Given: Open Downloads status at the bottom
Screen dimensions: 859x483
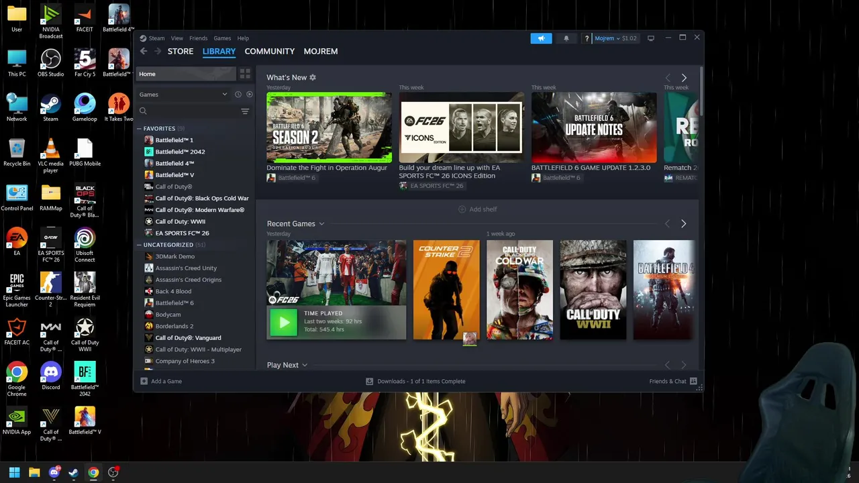Looking at the screenshot, I should (415, 381).
